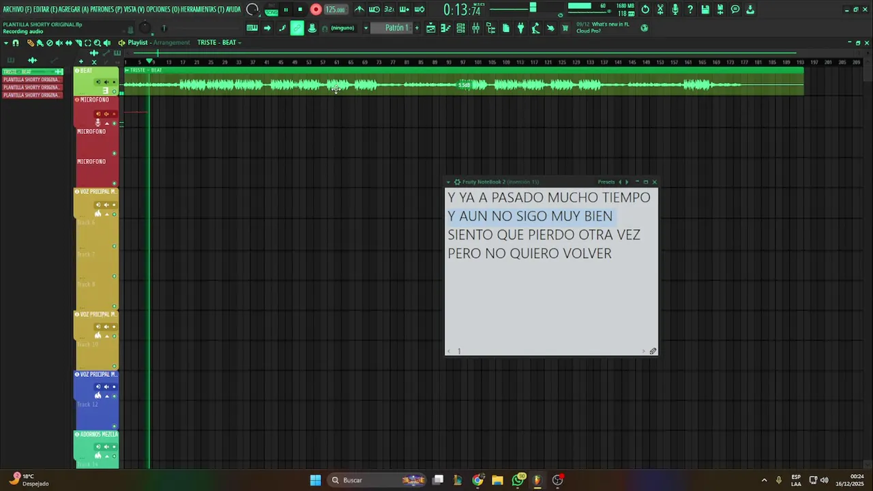Open the channel rack icon
Viewport: 873px width, 491px height.
460,28
